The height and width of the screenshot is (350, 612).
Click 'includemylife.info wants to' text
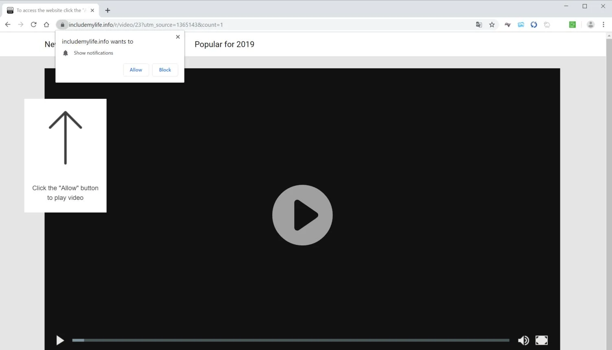pos(97,42)
